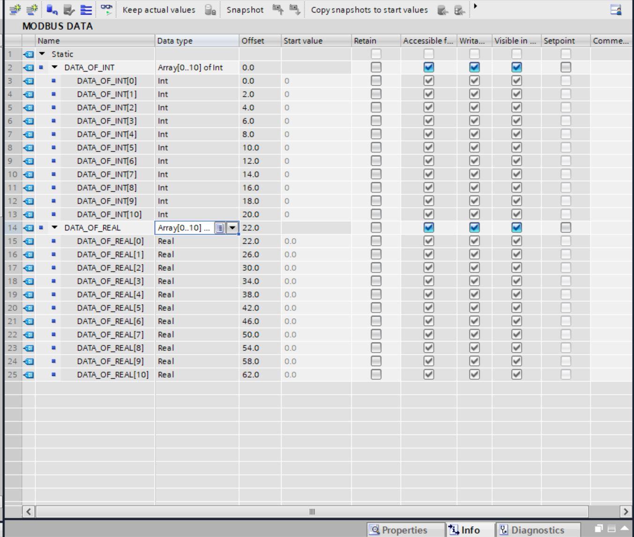Toggle Writable checkbox for DATA_OF_INT
The width and height of the screenshot is (634, 537).
pyautogui.click(x=475, y=67)
